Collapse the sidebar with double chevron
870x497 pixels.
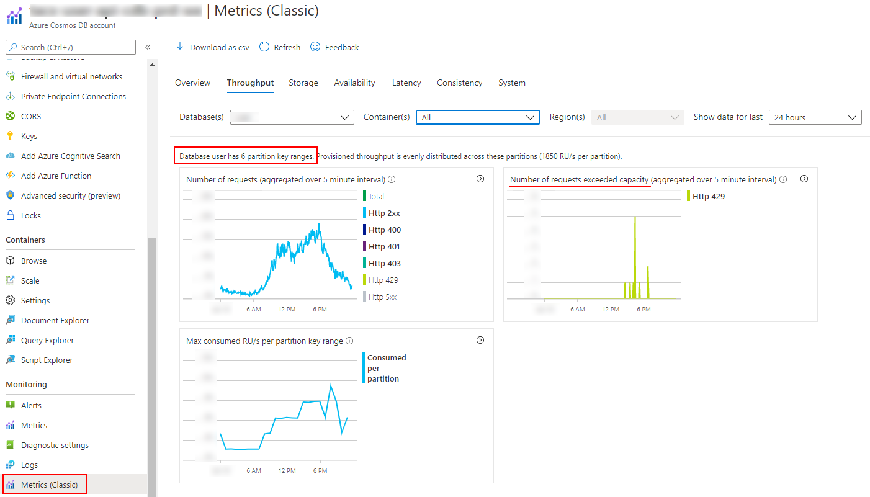(148, 47)
